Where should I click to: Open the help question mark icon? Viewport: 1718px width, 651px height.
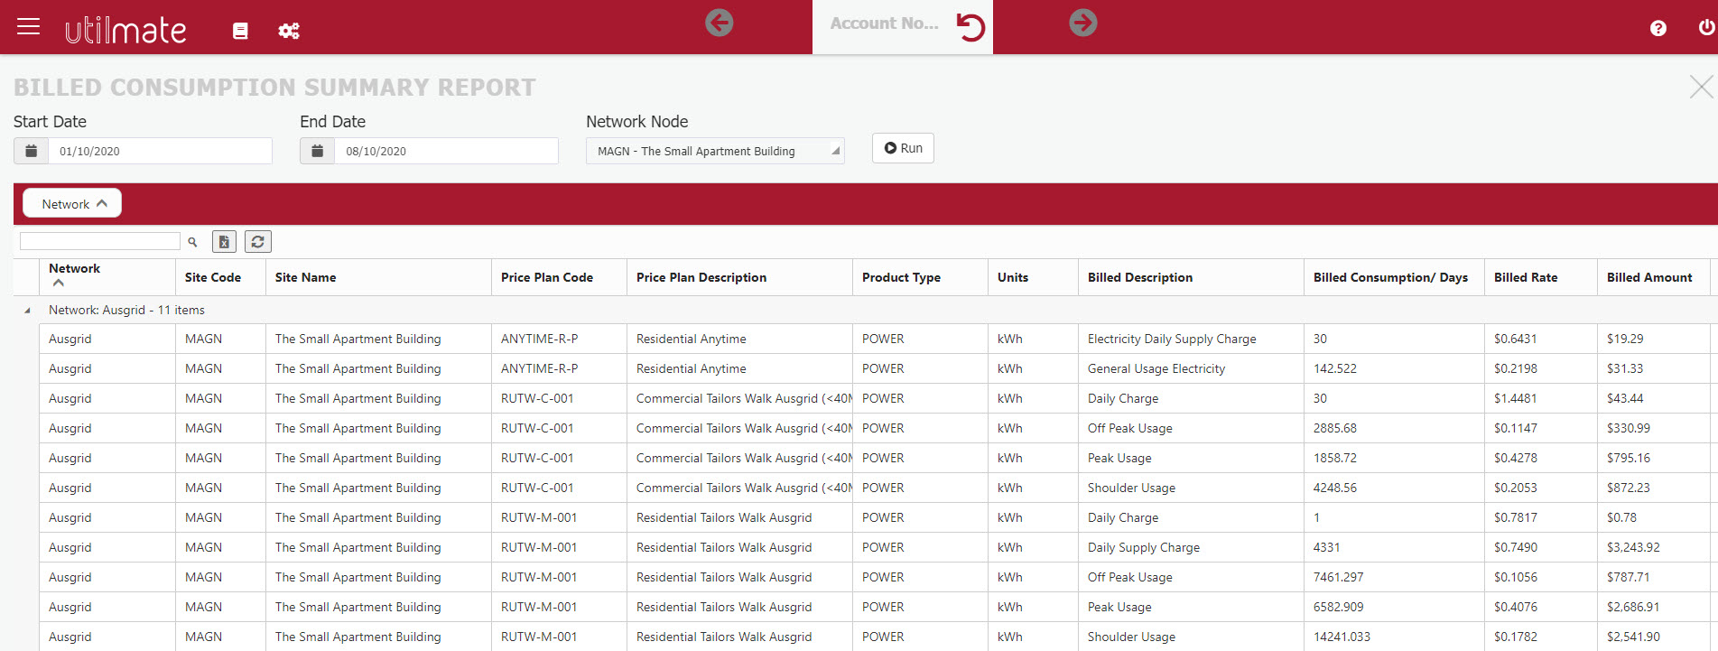[x=1658, y=29]
